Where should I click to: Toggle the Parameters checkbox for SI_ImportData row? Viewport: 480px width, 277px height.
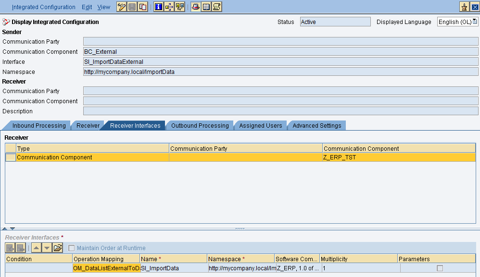click(440, 268)
